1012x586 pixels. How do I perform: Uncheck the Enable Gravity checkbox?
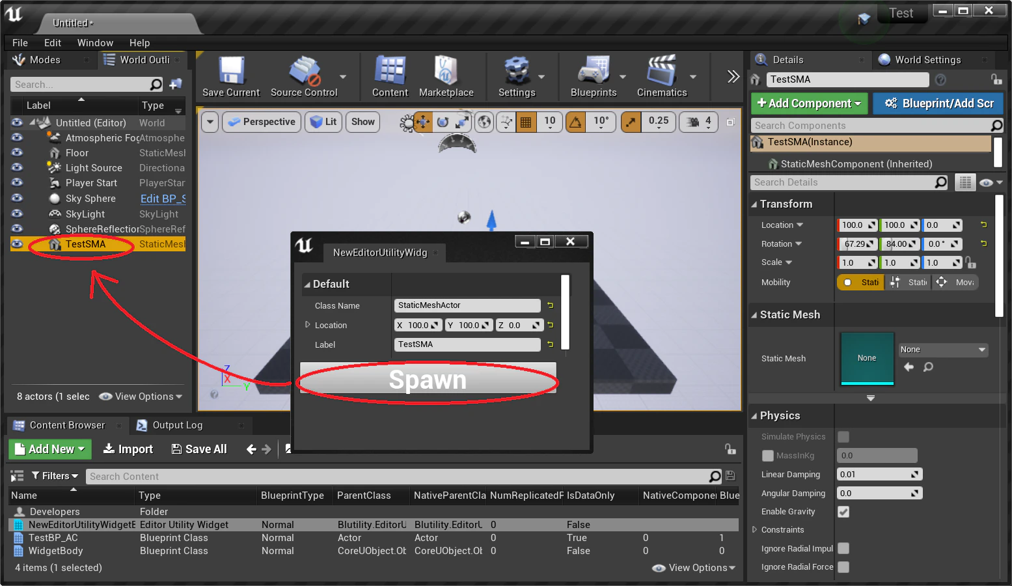tap(843, 512)
